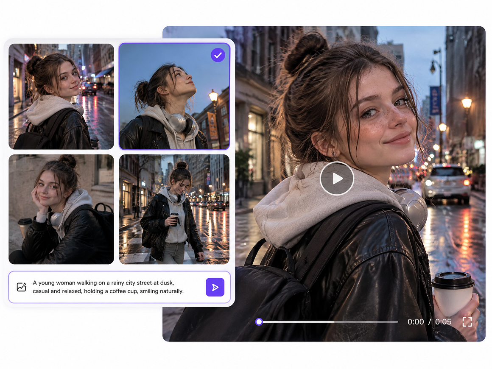Select the thumbnail of woman looking up at sky

click(174, 96)
